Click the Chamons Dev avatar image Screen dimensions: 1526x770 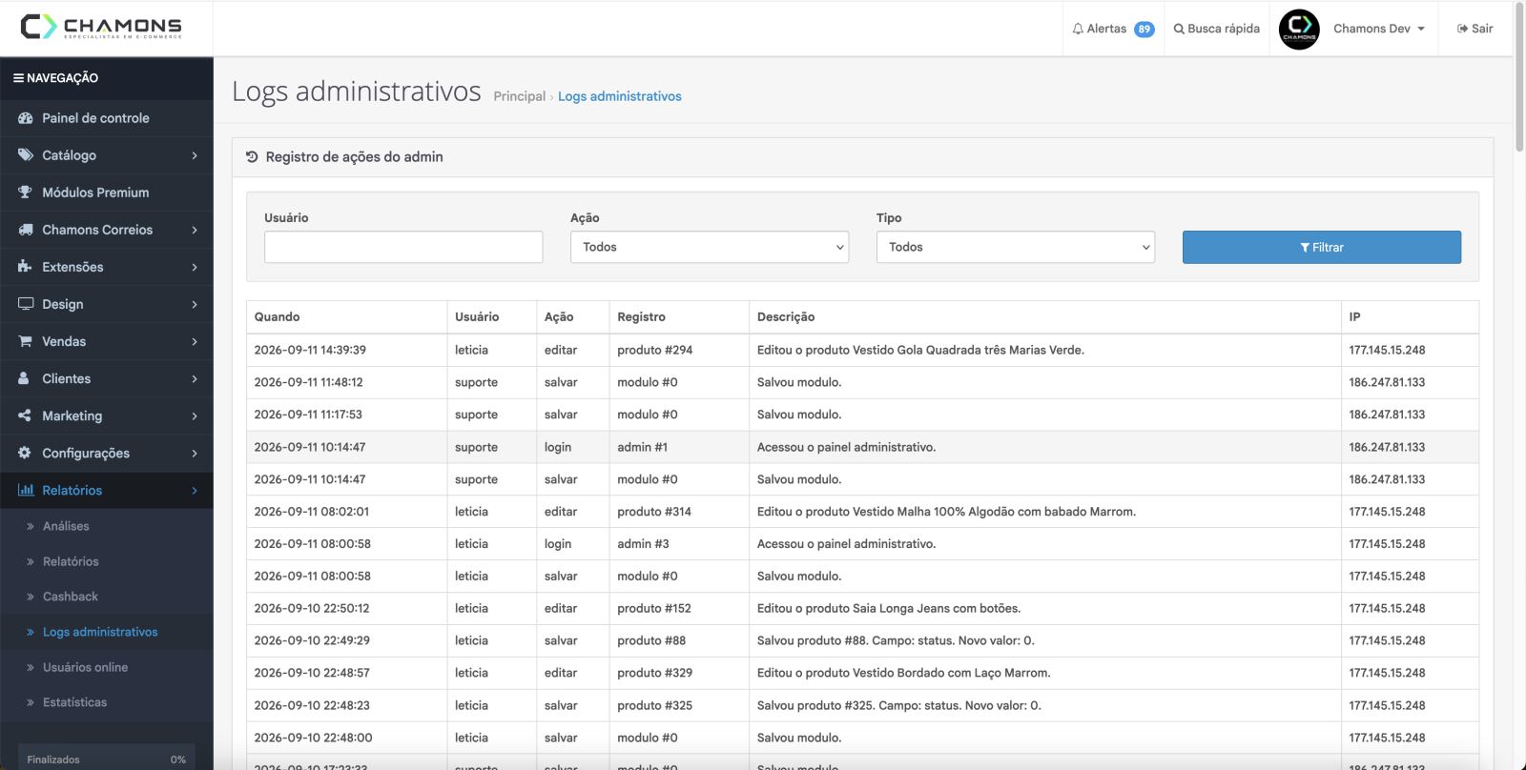[1299, 29]
